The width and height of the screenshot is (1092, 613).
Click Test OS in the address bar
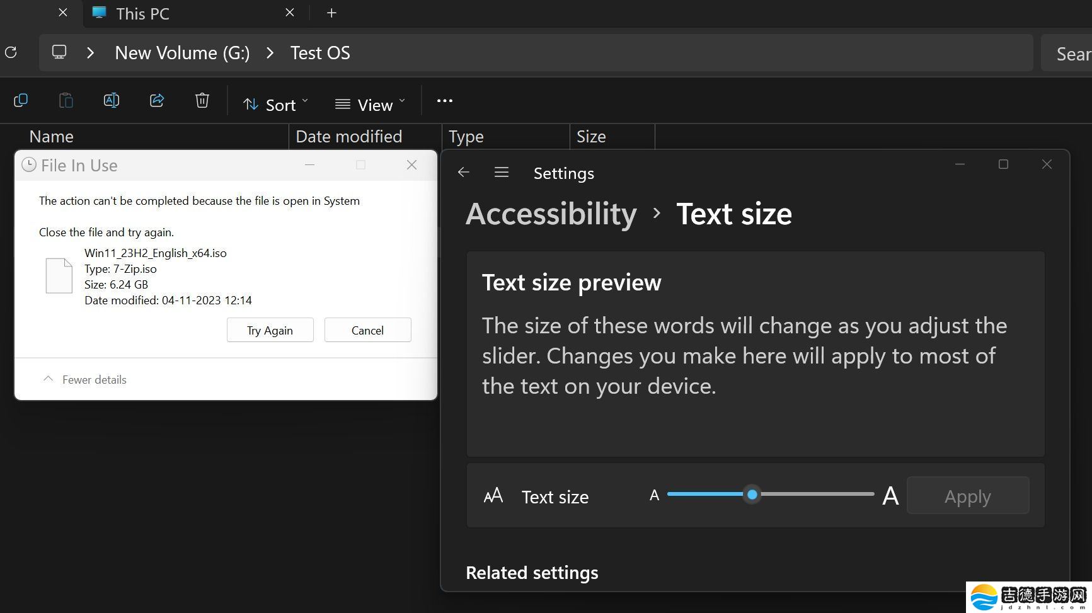pos(320,53)
